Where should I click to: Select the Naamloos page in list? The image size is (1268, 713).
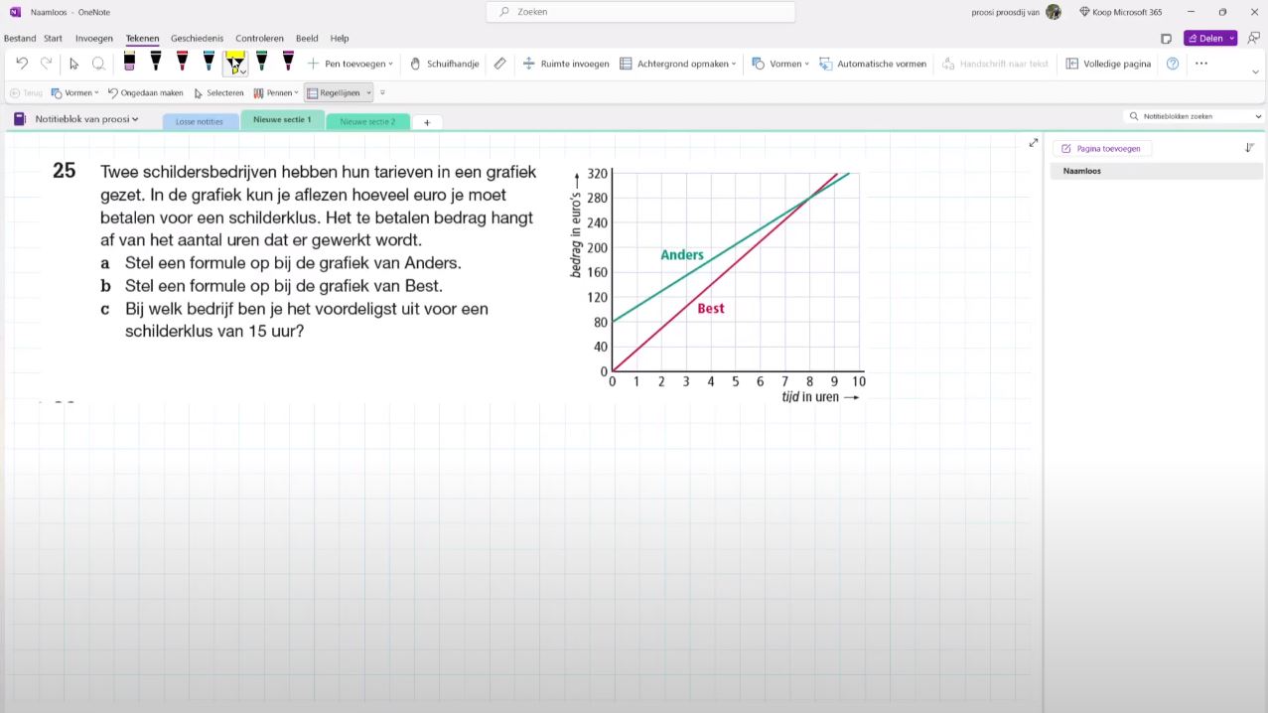[1156, 171]
